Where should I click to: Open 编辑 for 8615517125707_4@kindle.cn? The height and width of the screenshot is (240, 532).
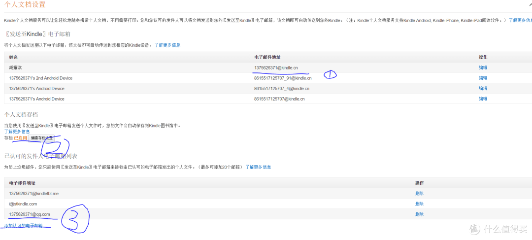pyautogui.click(x=483, y=89)
